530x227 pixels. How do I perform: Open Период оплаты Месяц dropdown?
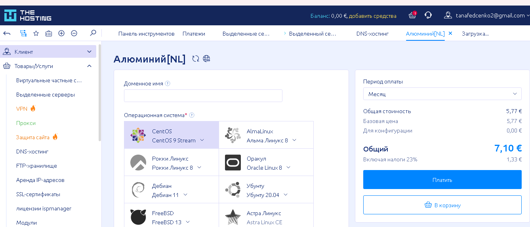point(442,94)
